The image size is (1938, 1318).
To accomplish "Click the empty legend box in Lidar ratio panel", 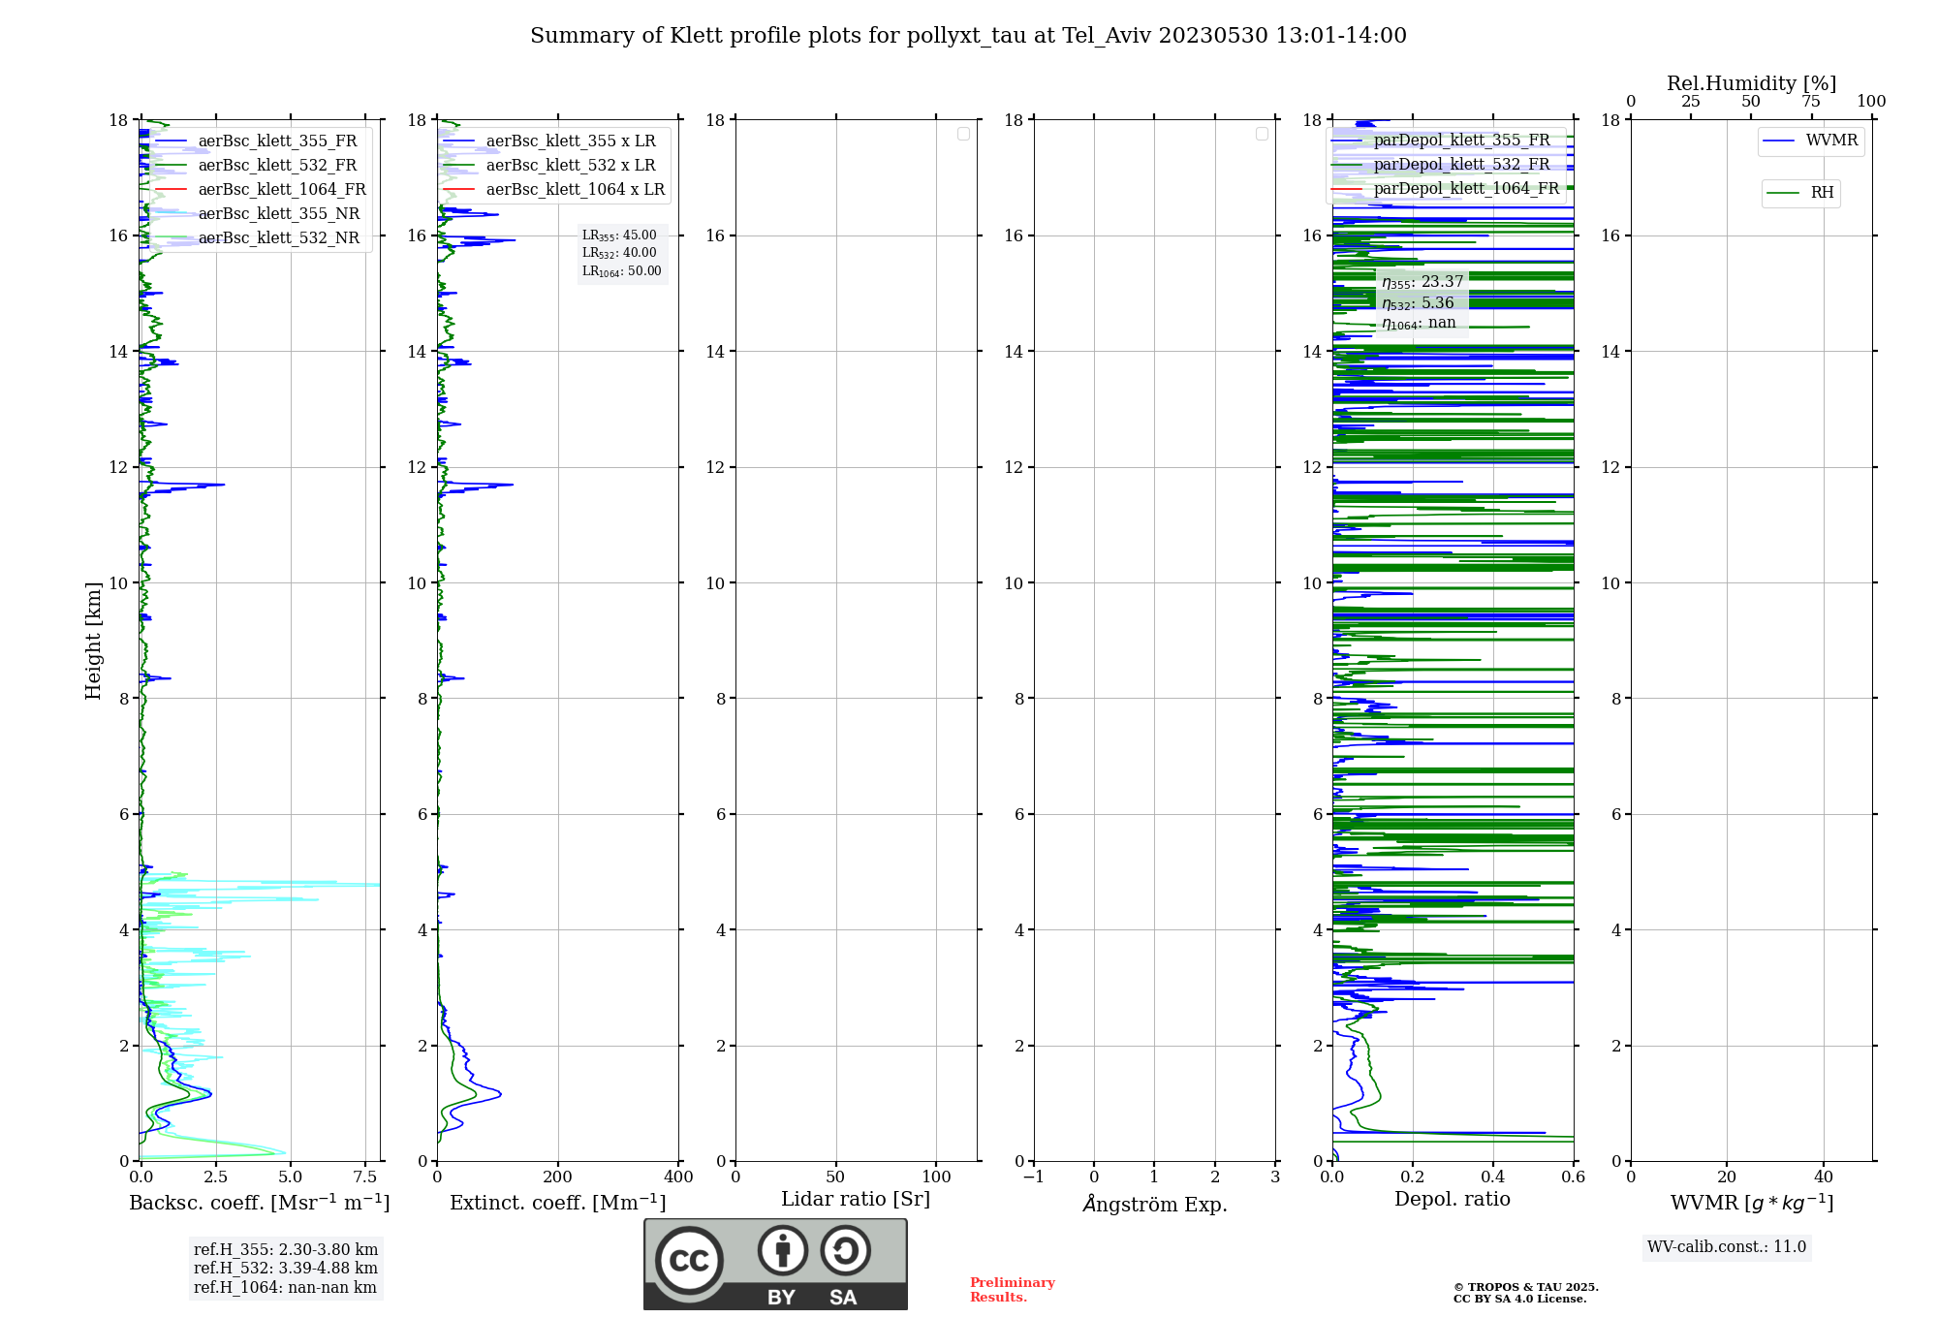I will click(x=963, y=134).
